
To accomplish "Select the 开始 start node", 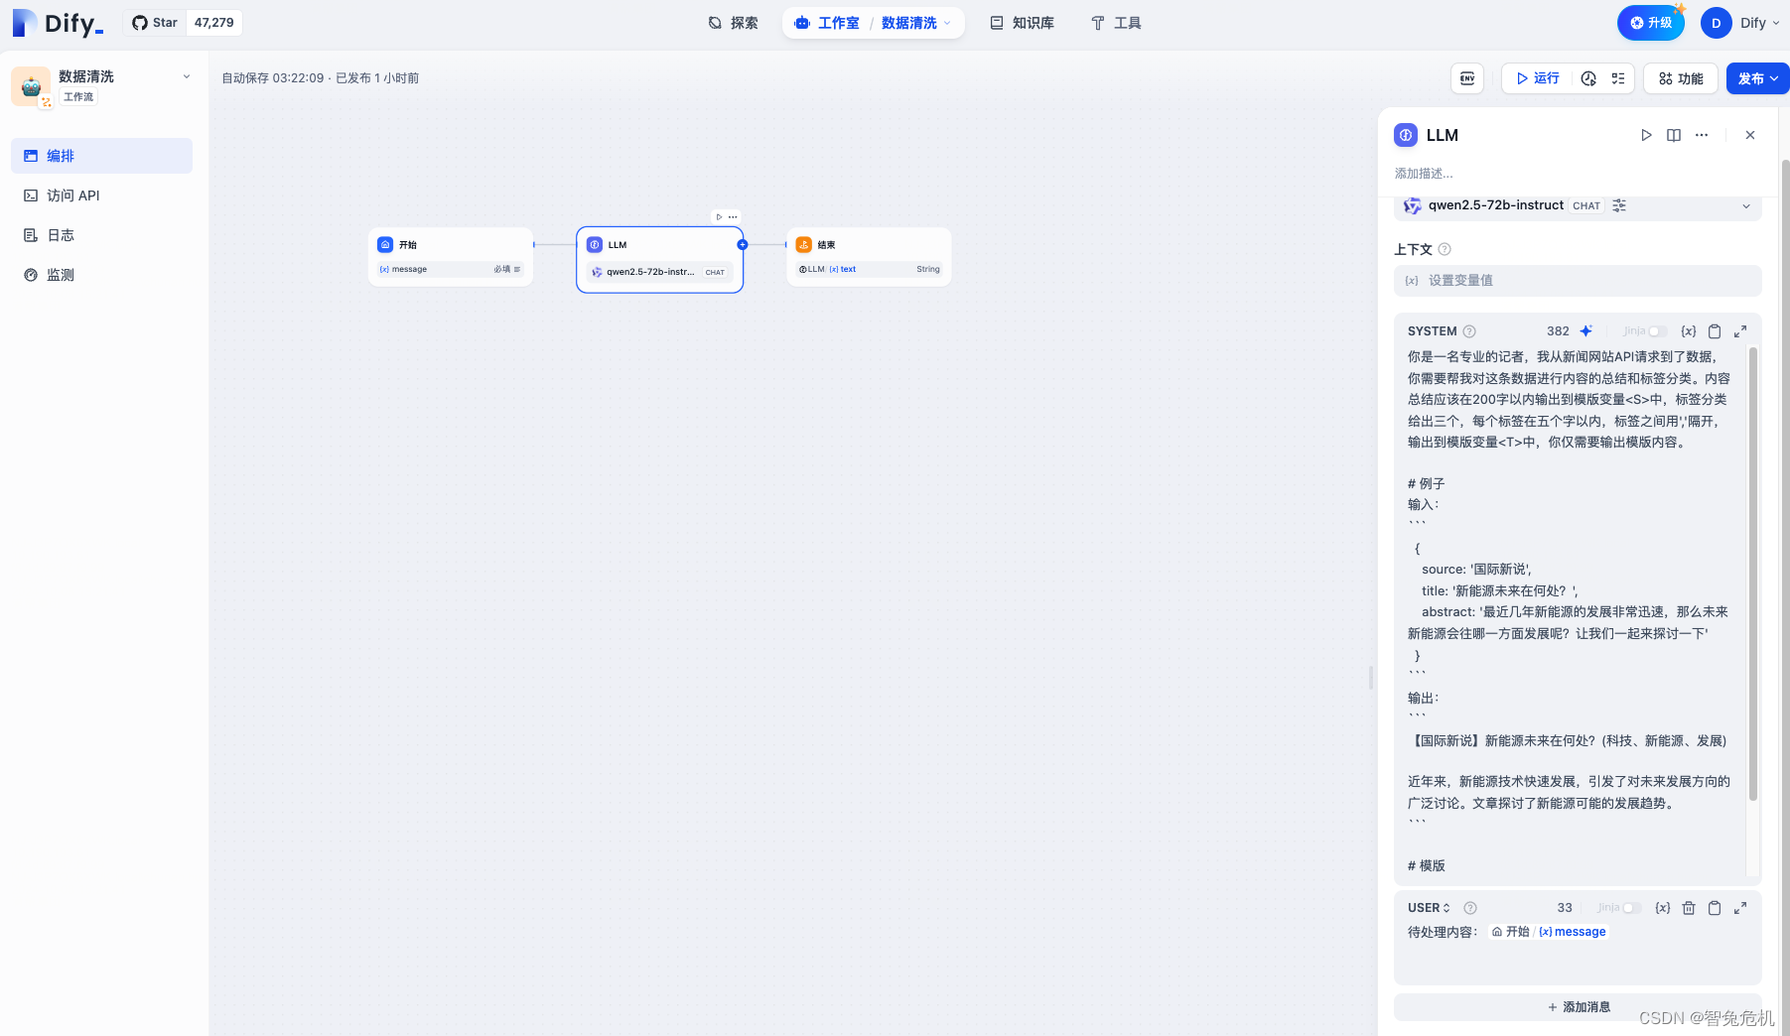I will pos(451,257).
